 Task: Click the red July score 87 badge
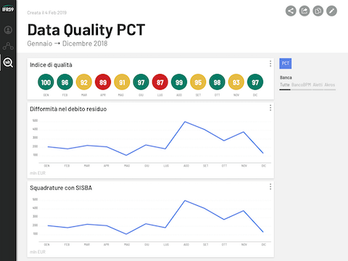160,82
